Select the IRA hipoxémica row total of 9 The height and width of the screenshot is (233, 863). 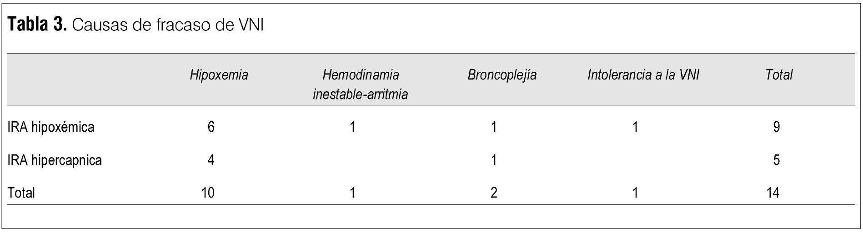[x=776, y=127]
